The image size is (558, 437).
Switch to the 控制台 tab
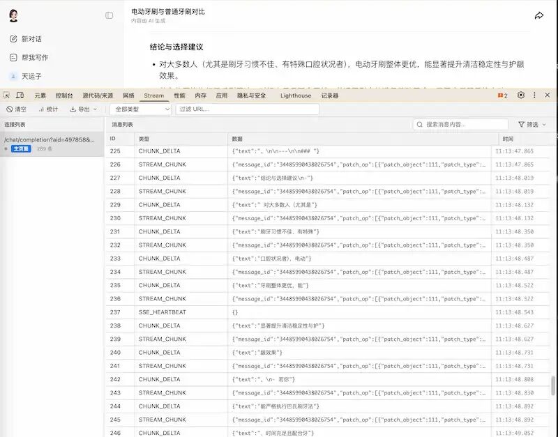(x=64, y=95)
